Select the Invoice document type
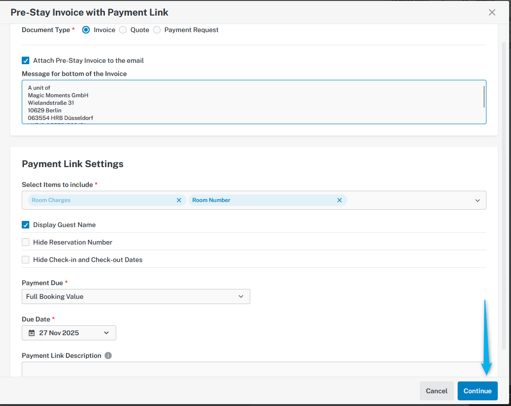 click(x=86, y=30)
